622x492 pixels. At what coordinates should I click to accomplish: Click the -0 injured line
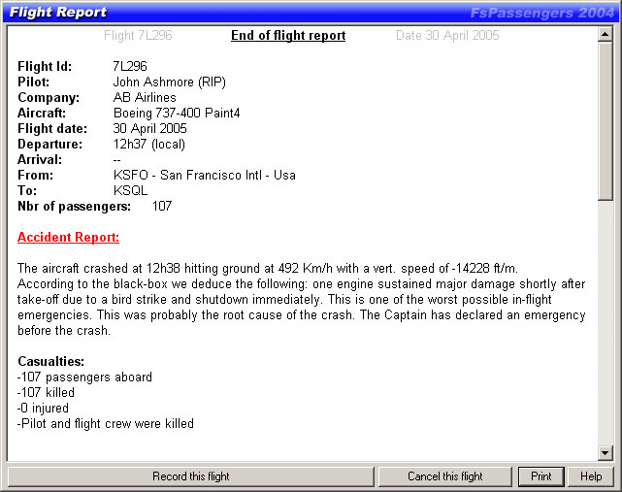44,408
